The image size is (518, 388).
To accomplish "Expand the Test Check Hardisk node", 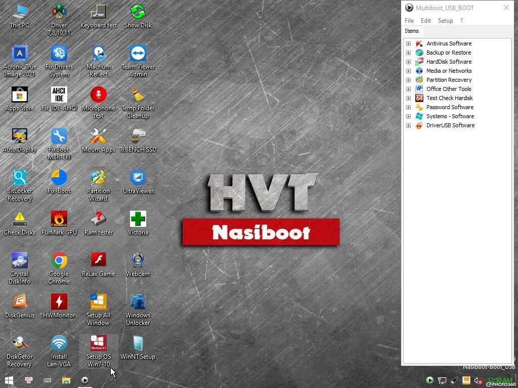I will pyautogui.click(x=408, y=98).
